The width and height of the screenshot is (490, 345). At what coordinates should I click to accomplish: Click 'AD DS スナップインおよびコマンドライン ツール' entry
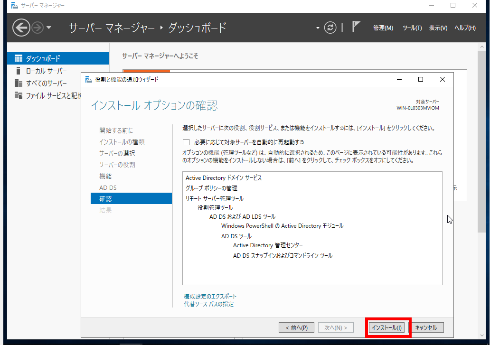[283, 256]
